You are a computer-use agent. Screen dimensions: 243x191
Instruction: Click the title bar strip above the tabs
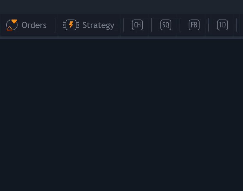[x=122, y=7]
